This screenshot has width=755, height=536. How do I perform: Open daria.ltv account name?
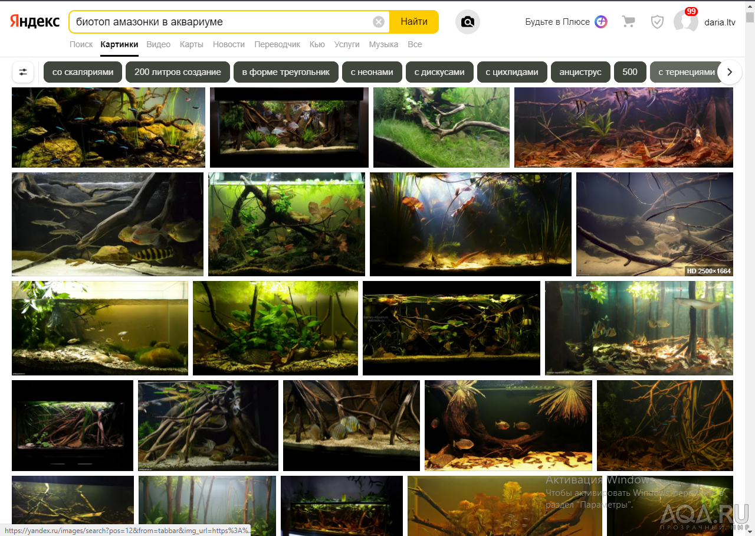721,22
